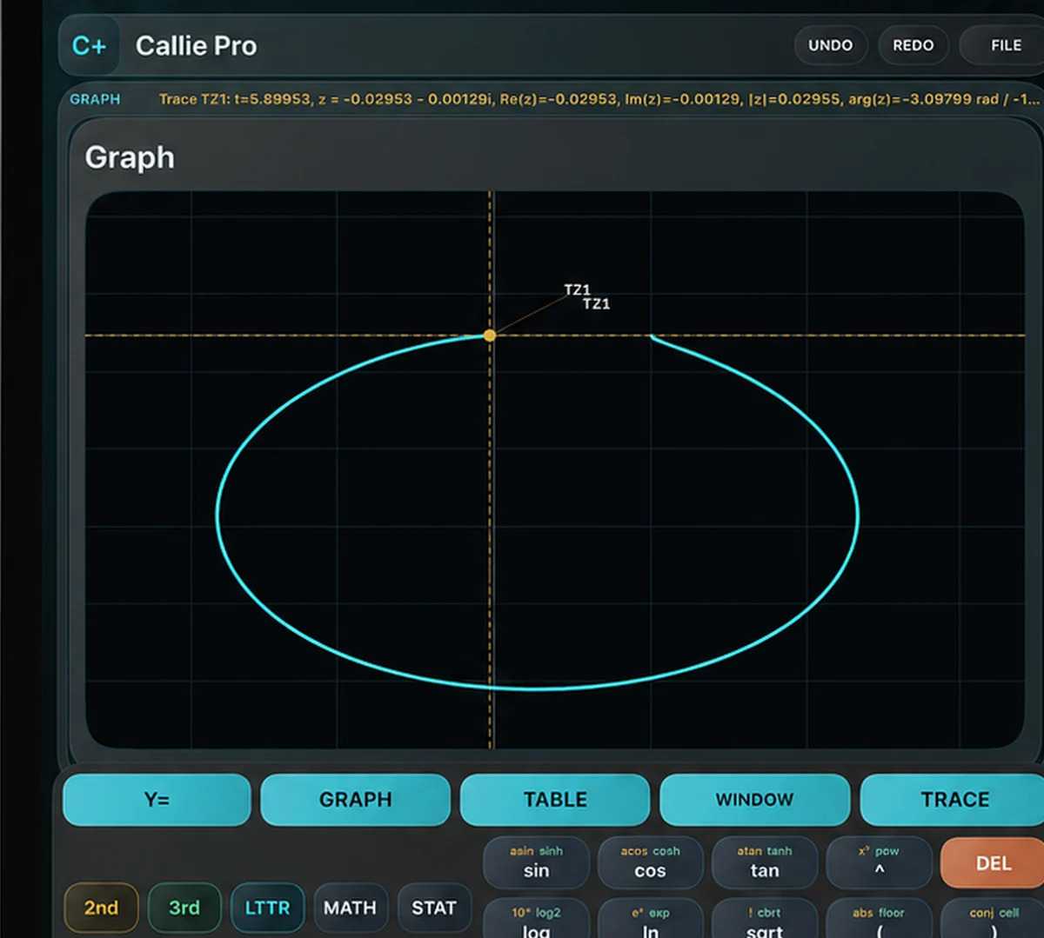The width and height of the screenshot is (1044, 938).
Task: Click the REDO button
Action: (x=913, y=45)
